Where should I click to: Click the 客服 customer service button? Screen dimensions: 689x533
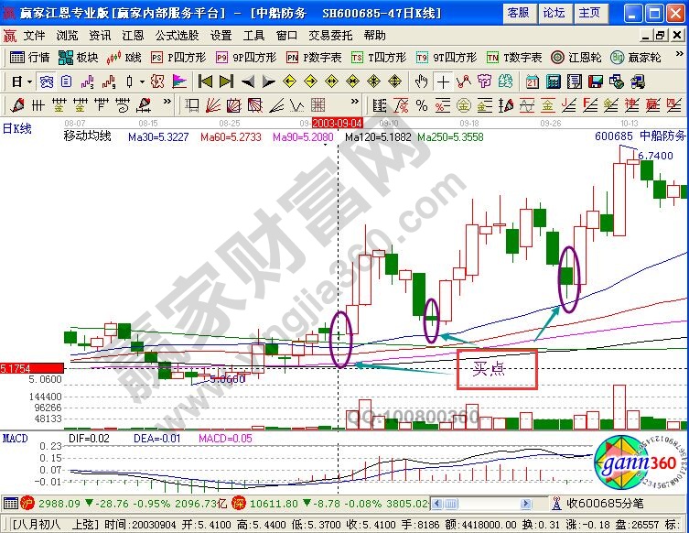tap(518, 13)
